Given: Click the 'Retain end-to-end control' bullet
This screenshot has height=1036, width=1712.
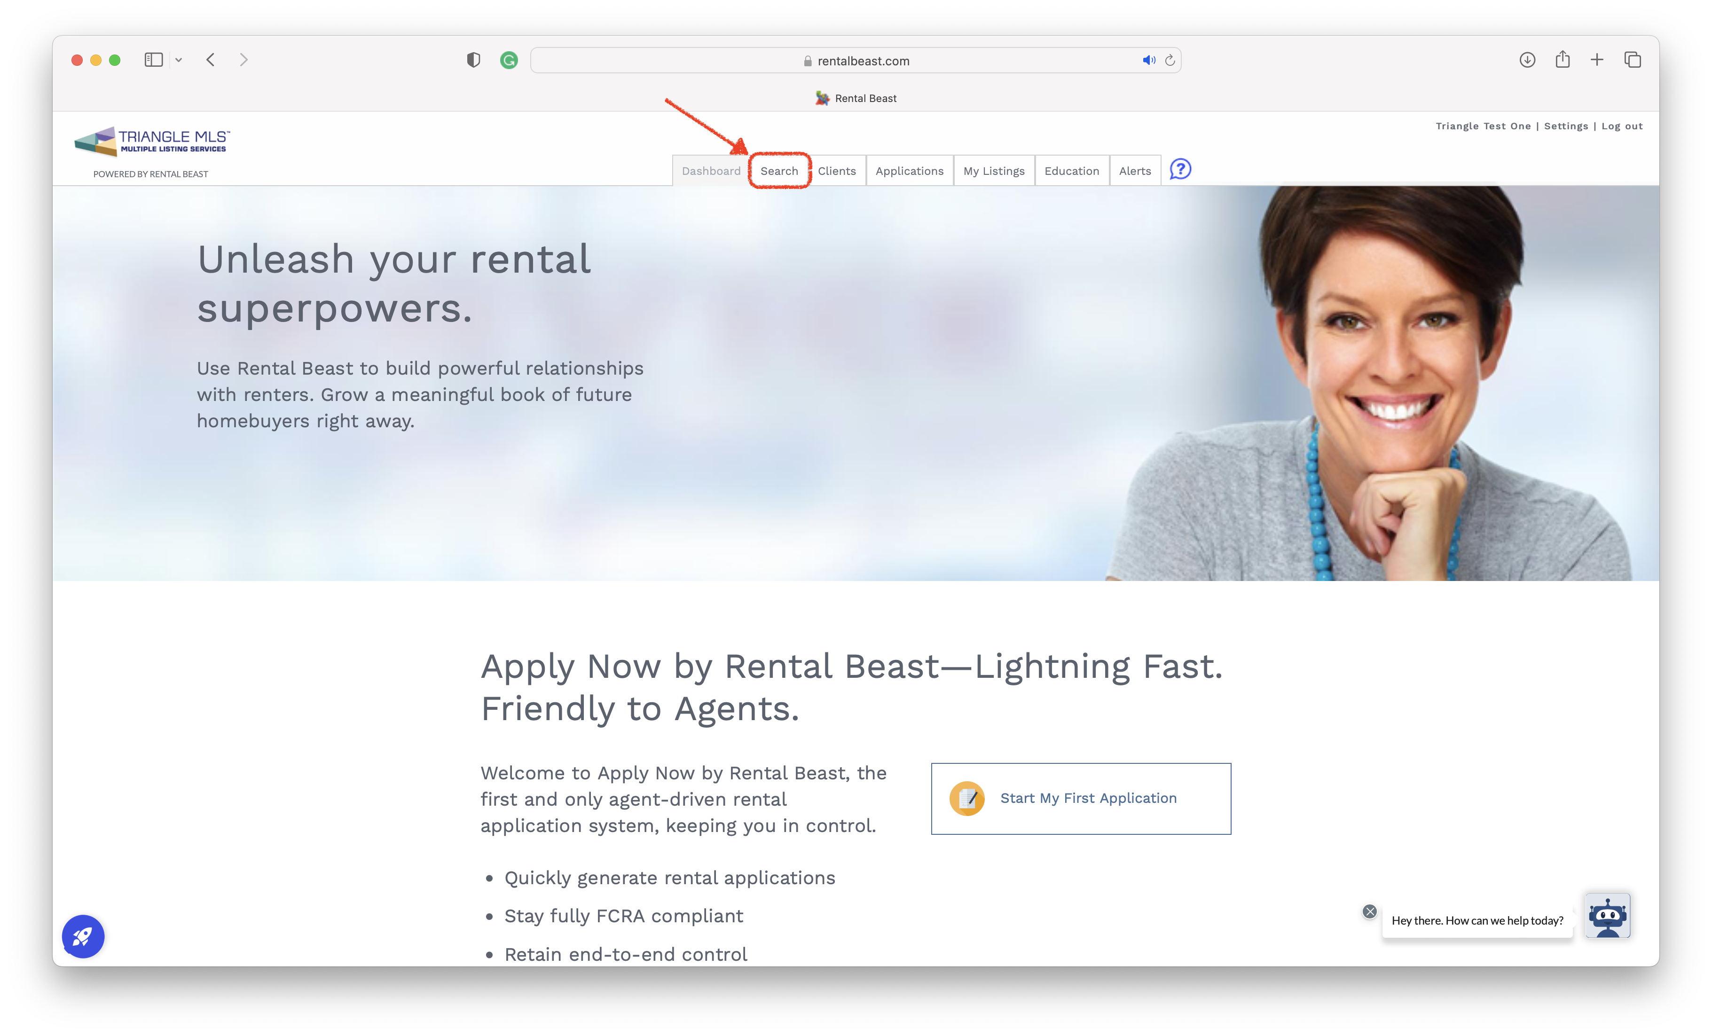Looking at the screenshot, I should (625, 954).
